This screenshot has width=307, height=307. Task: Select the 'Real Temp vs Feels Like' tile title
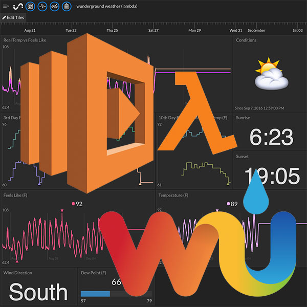(25, 40)
